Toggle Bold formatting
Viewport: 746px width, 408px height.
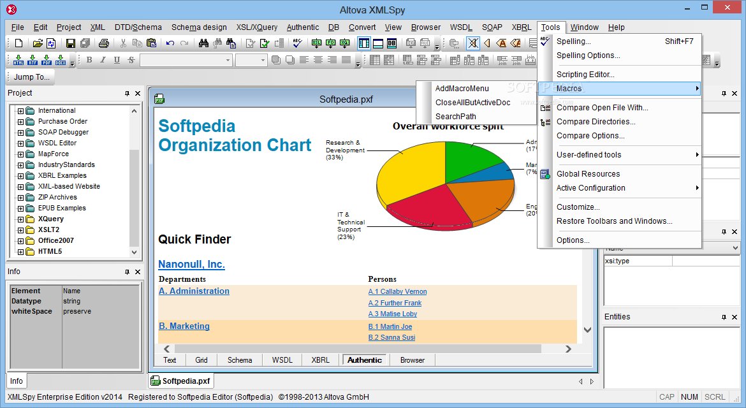[x=89, y=60]
